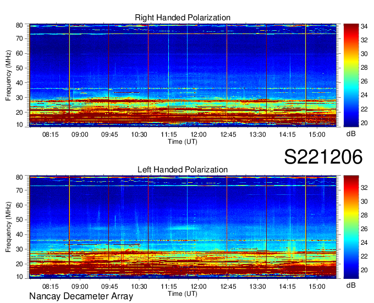Click the "24" value on bottom color bar
Viewport: 374px width, 303px height.
[x=364, y=243]
